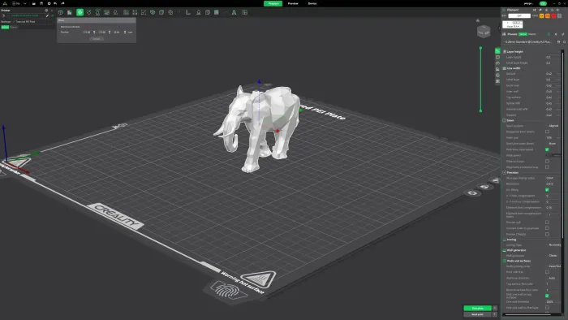Toggle the Wipe on loops checkbox
Screen dimensions: 568x320
click(x=547, y=162)
